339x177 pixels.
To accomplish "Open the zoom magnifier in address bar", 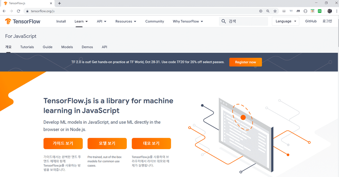I will (268, 11).
